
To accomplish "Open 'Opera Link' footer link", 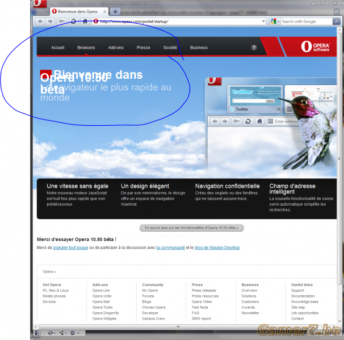I will pos(101,291).
